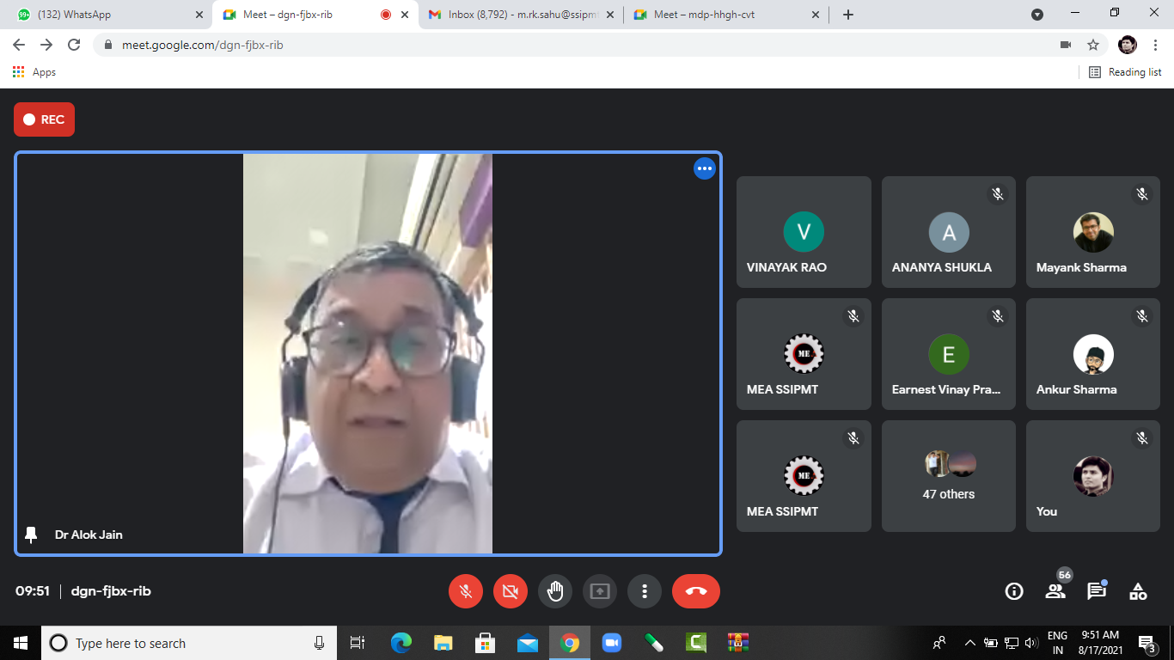Viewport: 1174px width, 660px height.
Task: Open the 47 others tile
Action: coord(949,476)
